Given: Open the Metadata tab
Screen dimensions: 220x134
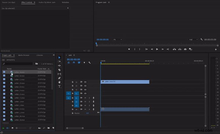Looking at the screenshot, I should [x=65, y=3].
